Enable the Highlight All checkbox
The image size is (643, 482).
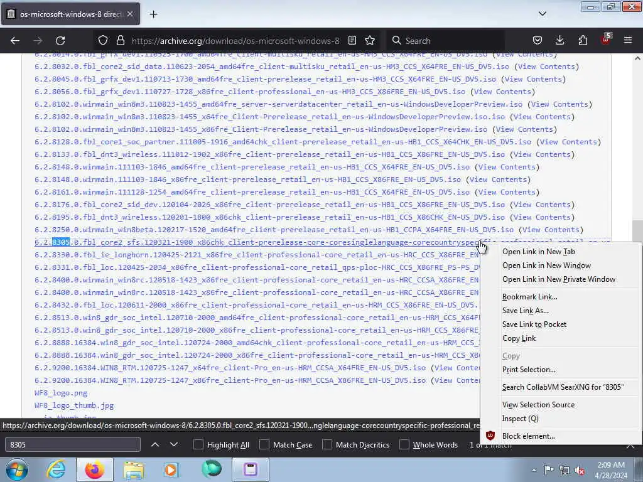click(198, 445)
